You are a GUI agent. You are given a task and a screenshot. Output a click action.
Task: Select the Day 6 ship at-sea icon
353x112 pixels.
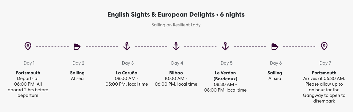tap(275, 46)
